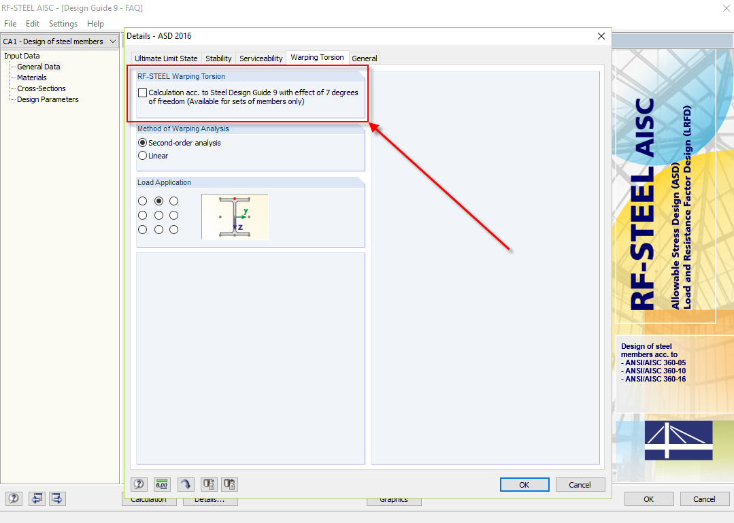Viewport: 734px width, 523px height.
Task: Go to previous module window arrow icon
Action: click(x=37, y=499)
